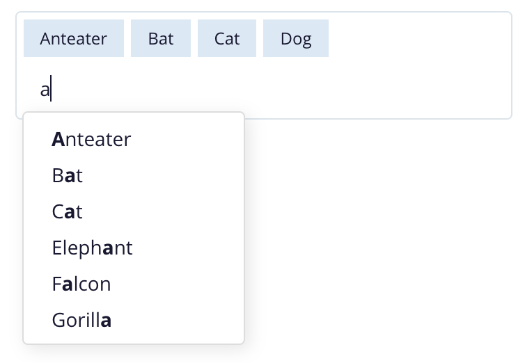Click the Anteater tag chip
This screenshot has width=525, height=363.
(73, 38)
